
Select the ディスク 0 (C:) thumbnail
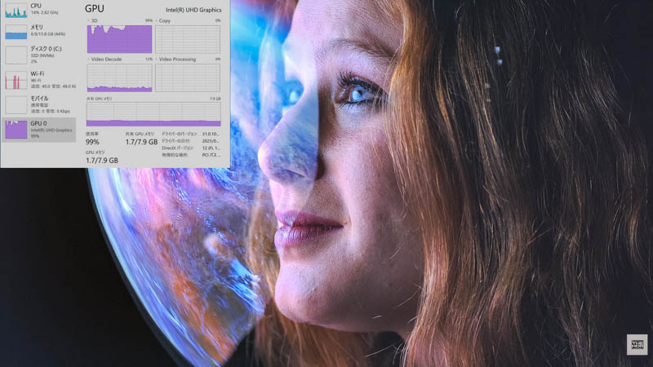click(x=16, y=55)
